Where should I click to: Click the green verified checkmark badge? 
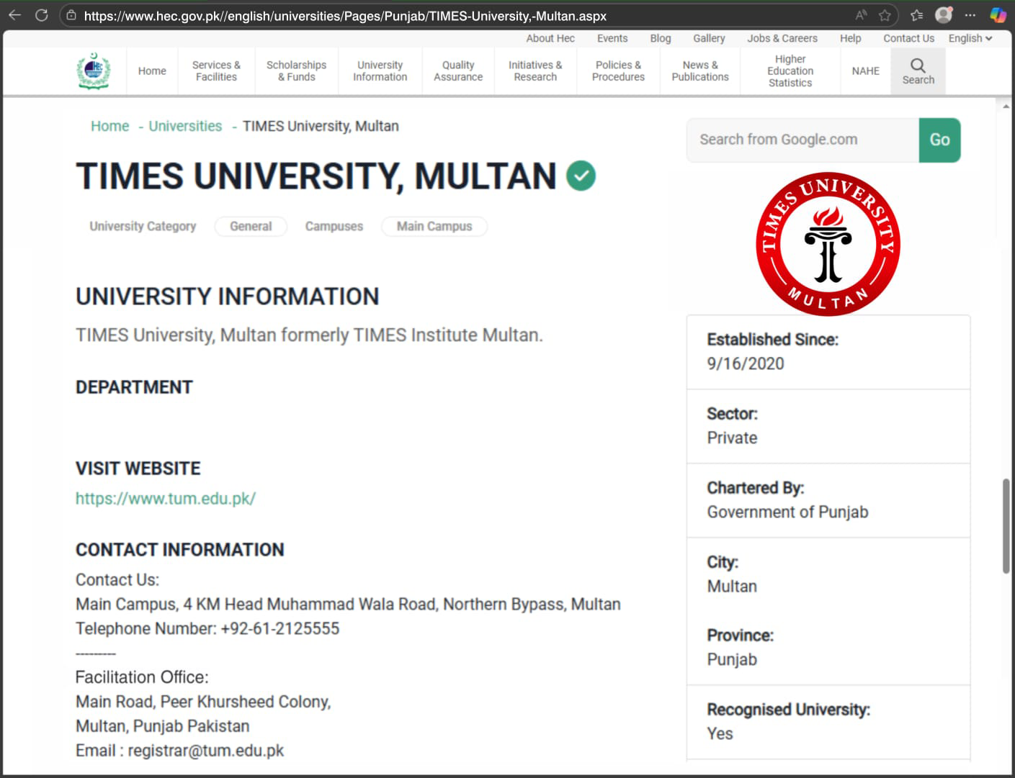[x=581, y=176]
